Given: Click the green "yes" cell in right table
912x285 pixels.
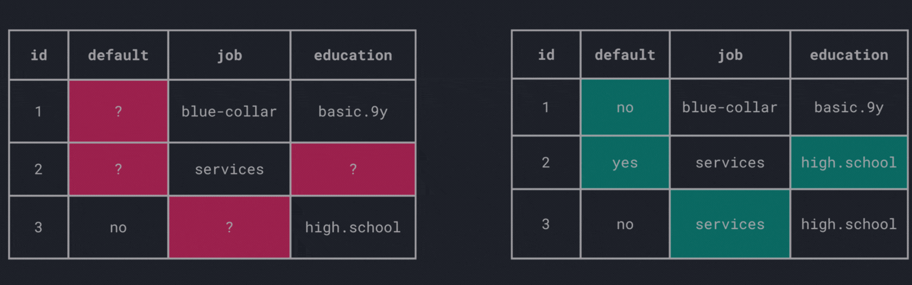Looking at the screenshot, I should point(625,163).
